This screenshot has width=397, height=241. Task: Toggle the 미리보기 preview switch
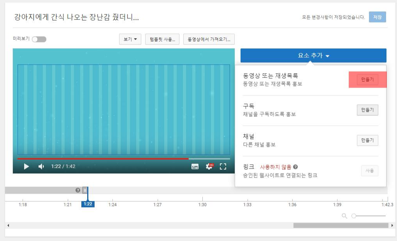[x=39, y=39]
